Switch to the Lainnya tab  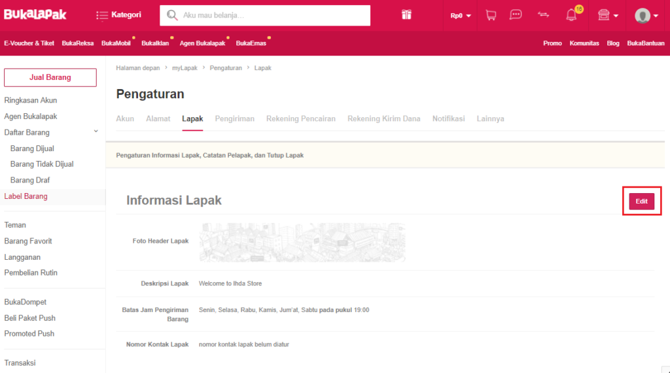point(490,119)
